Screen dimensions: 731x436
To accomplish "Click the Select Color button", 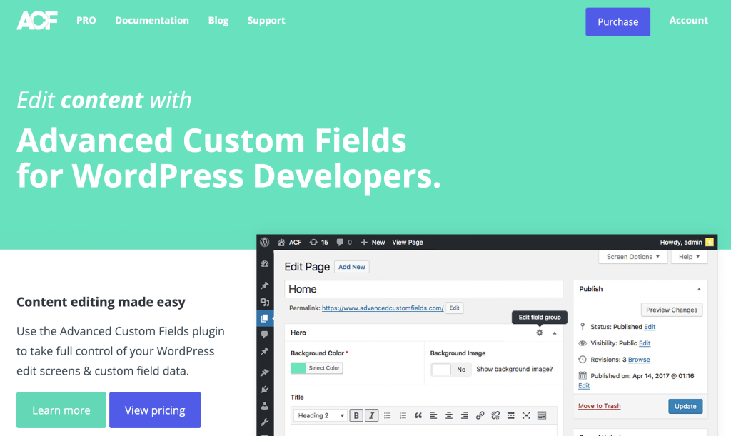I will point(324,368).
